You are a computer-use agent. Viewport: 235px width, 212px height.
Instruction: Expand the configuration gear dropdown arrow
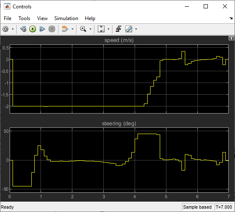(x=13, y=29)
